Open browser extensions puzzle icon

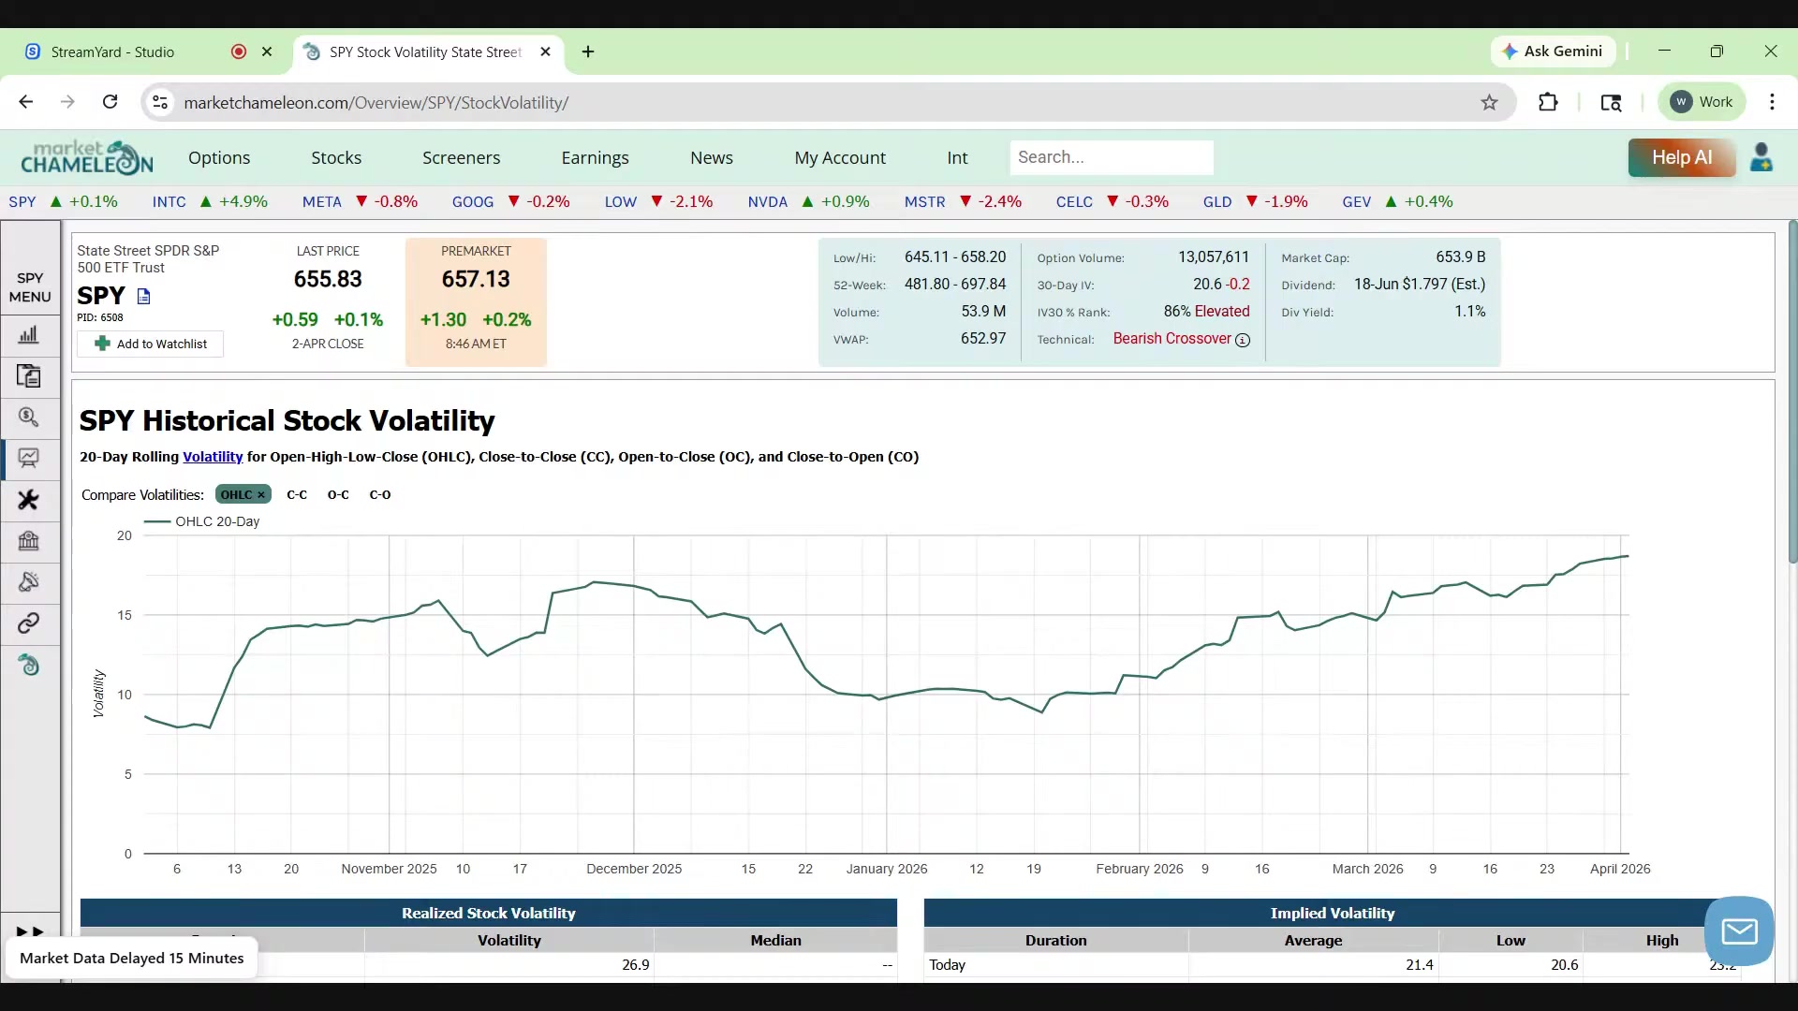(x=1548, y=103)
